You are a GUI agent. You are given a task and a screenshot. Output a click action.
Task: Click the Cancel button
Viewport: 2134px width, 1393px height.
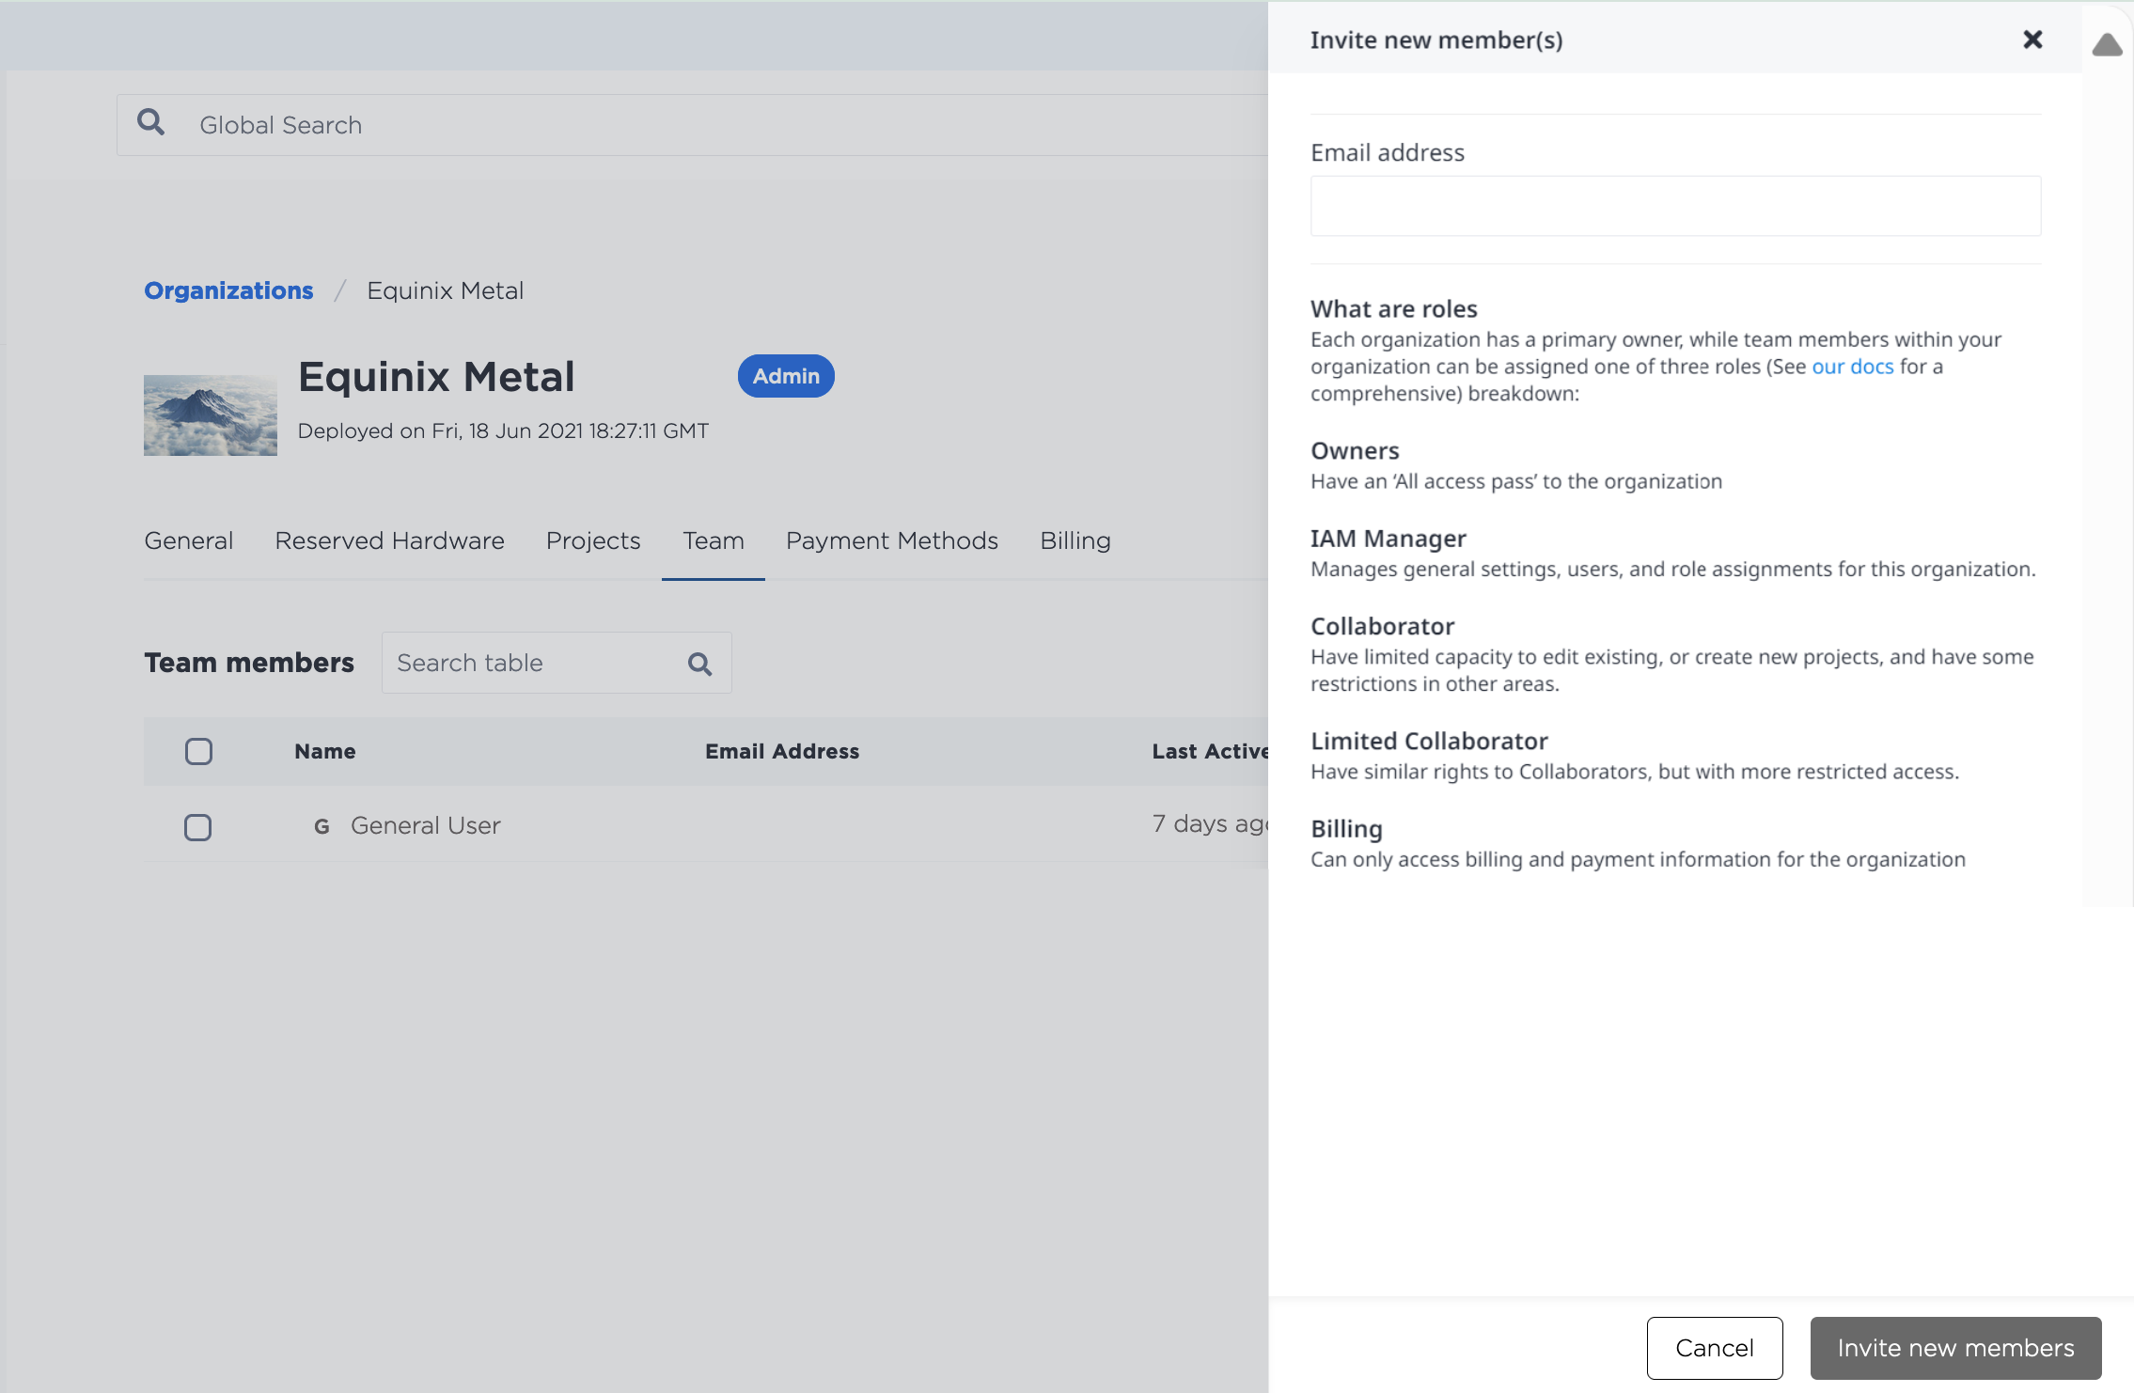pyautogui.click(x=1715, y=1348)
